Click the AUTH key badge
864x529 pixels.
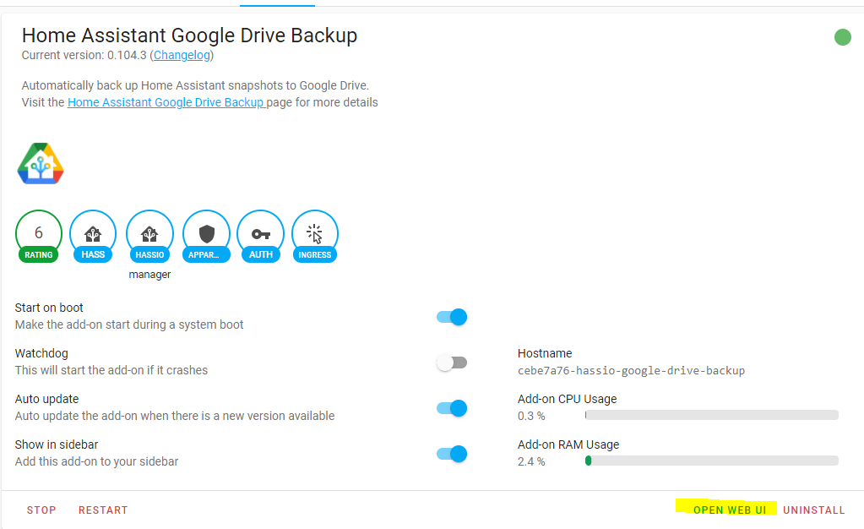(261, 236)
